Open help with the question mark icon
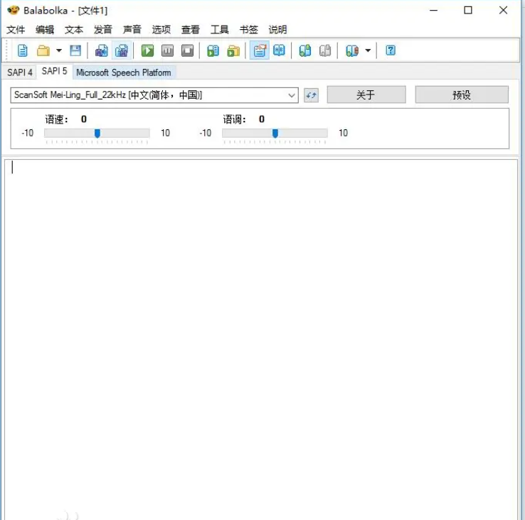 coord(391,51)
